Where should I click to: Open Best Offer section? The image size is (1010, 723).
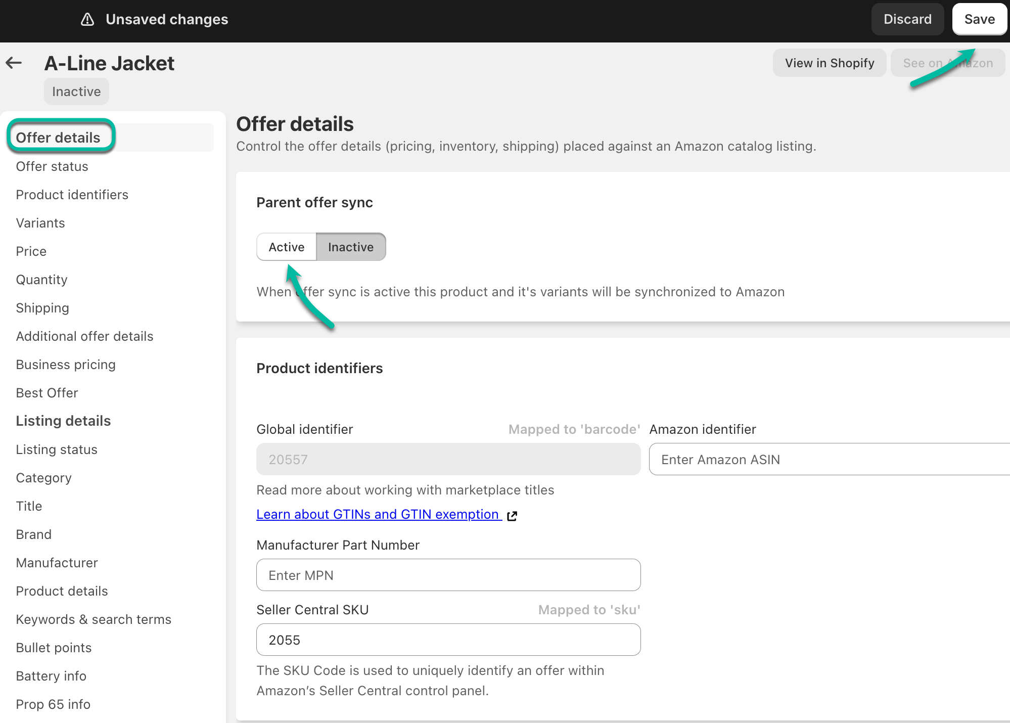point(47,393)
